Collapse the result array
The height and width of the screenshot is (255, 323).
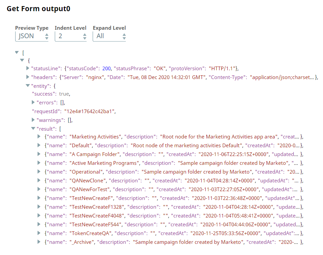tap(33, 129)
